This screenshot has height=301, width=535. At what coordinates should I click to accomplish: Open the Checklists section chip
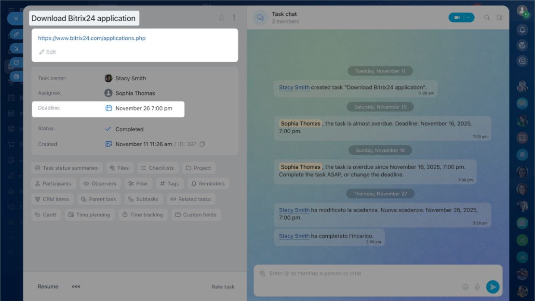click(158, 168)
